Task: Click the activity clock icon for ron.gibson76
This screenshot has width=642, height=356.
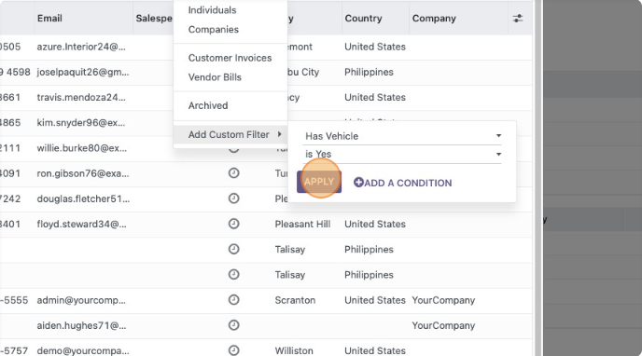Action: click(x=234, y=173)
